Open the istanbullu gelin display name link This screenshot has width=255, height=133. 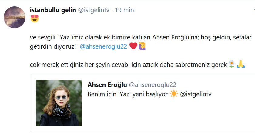(x=53, y=10)
